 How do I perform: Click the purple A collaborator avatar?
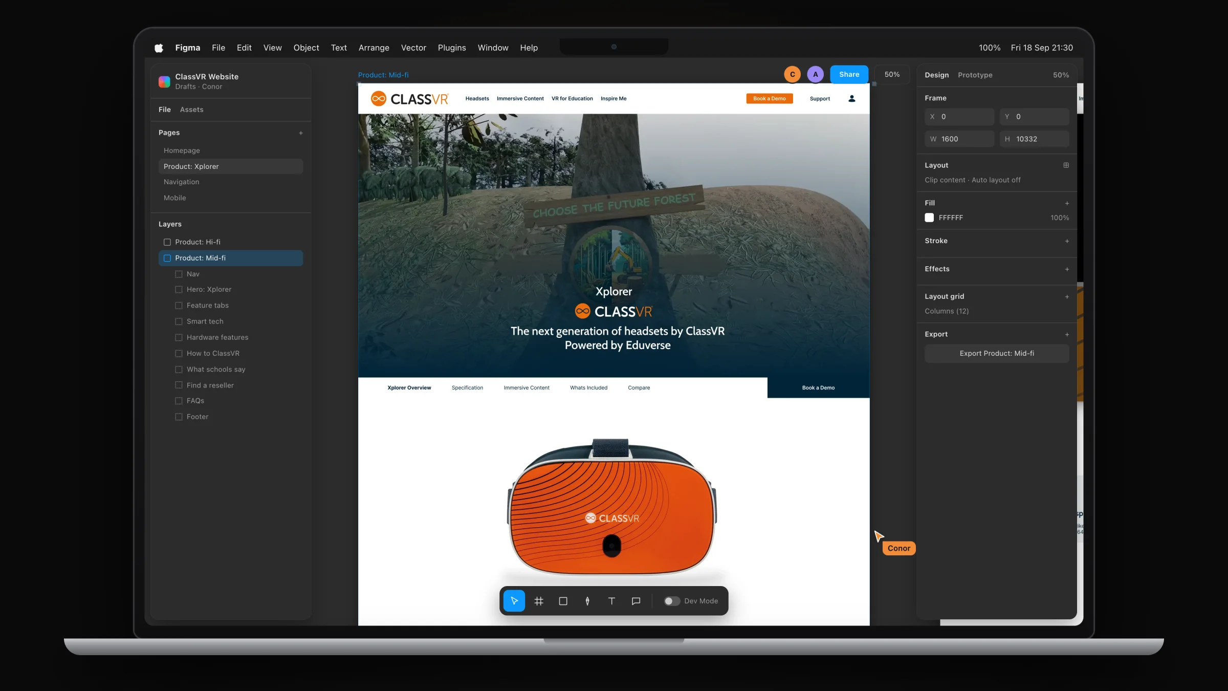pos(815,74)
